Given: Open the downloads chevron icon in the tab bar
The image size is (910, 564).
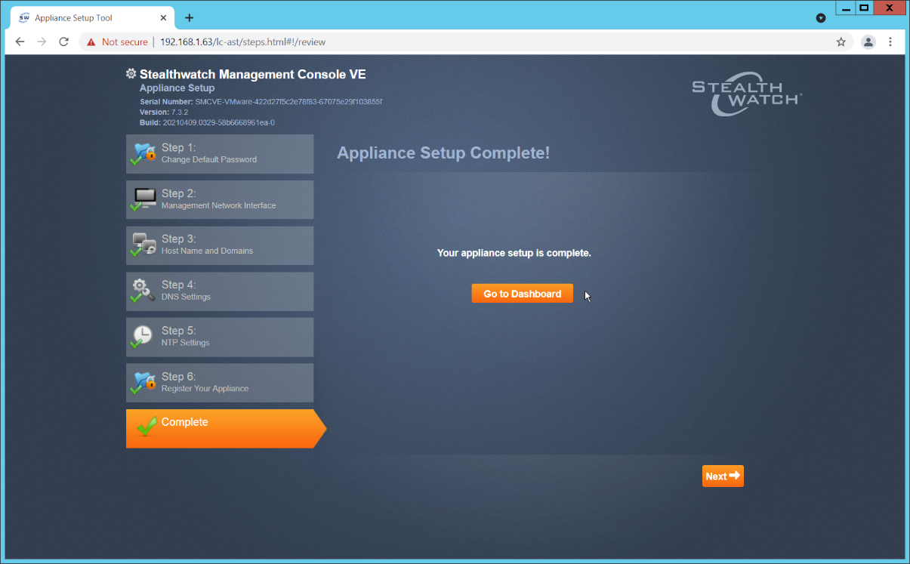Looking at the screenshot, I should [821, 17].
